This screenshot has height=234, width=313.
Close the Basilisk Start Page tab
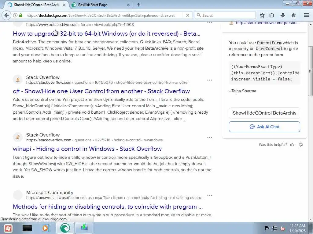(128, 5)
